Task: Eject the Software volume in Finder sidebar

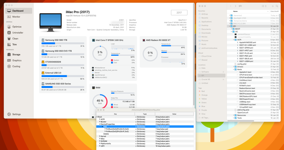Action: point(223,72)
